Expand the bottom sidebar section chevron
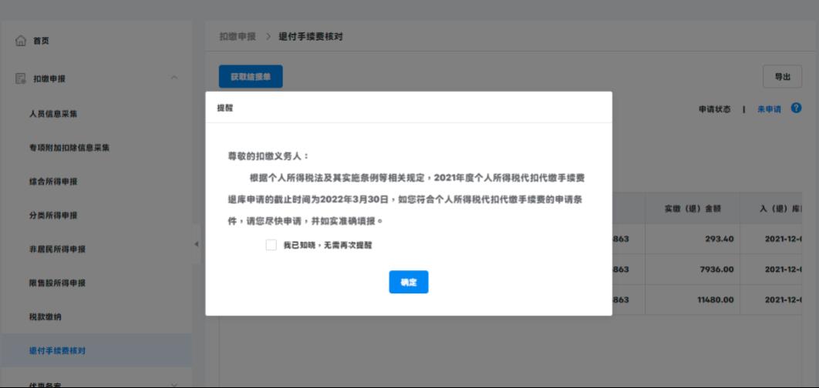819x388 pixels. click(x=174, y=383)
